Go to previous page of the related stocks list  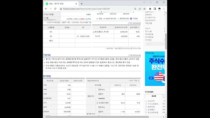[147, 44]
